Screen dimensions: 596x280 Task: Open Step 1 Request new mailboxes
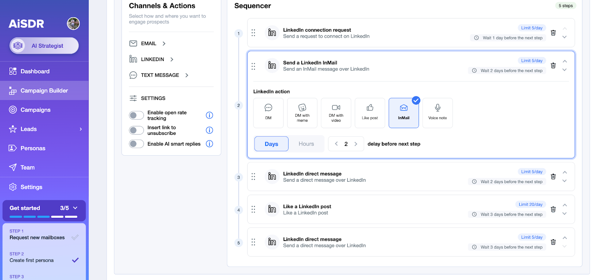point(44,235)
